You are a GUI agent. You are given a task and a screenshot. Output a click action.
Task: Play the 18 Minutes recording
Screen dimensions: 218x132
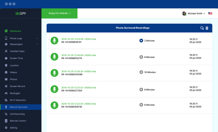(x=141, y=72)
